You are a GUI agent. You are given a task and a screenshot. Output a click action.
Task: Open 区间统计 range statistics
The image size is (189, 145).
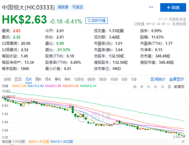tap(158, 79)
